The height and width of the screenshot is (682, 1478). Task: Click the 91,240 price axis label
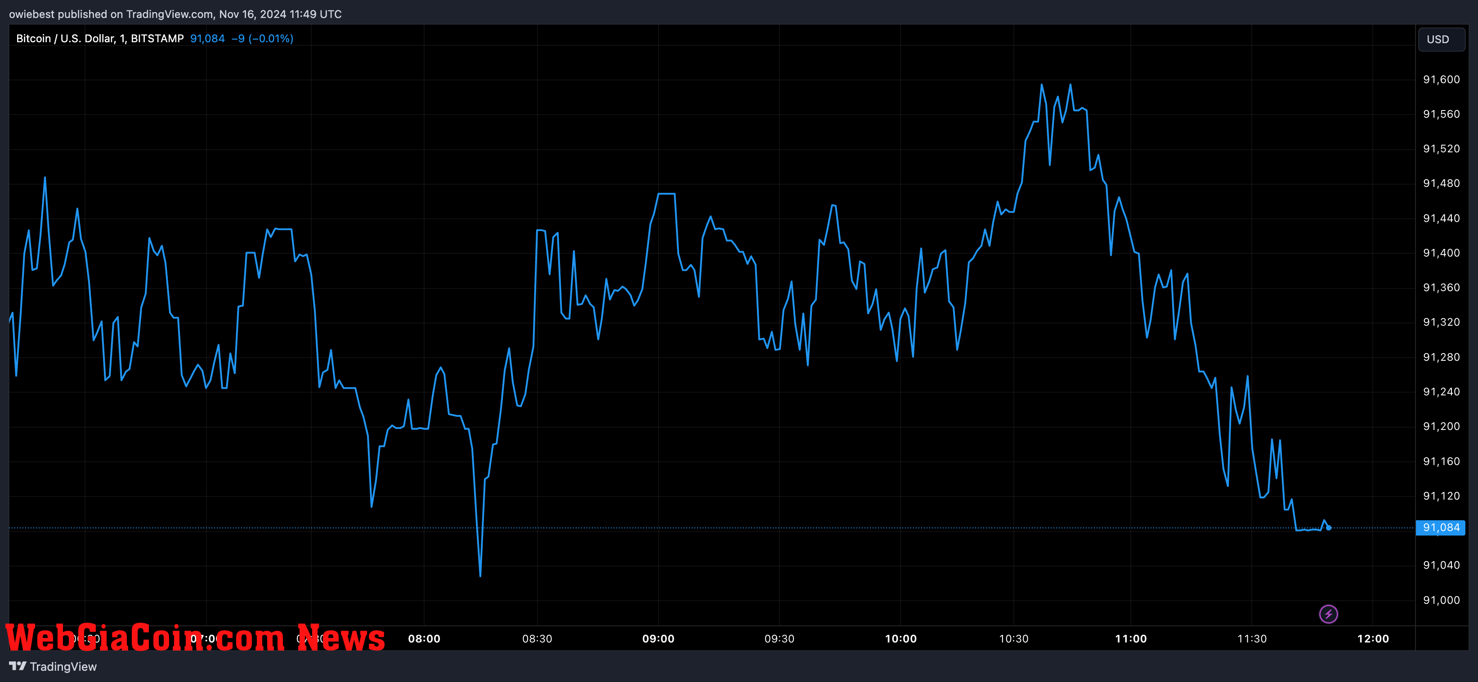click(x=1441, y=391)
